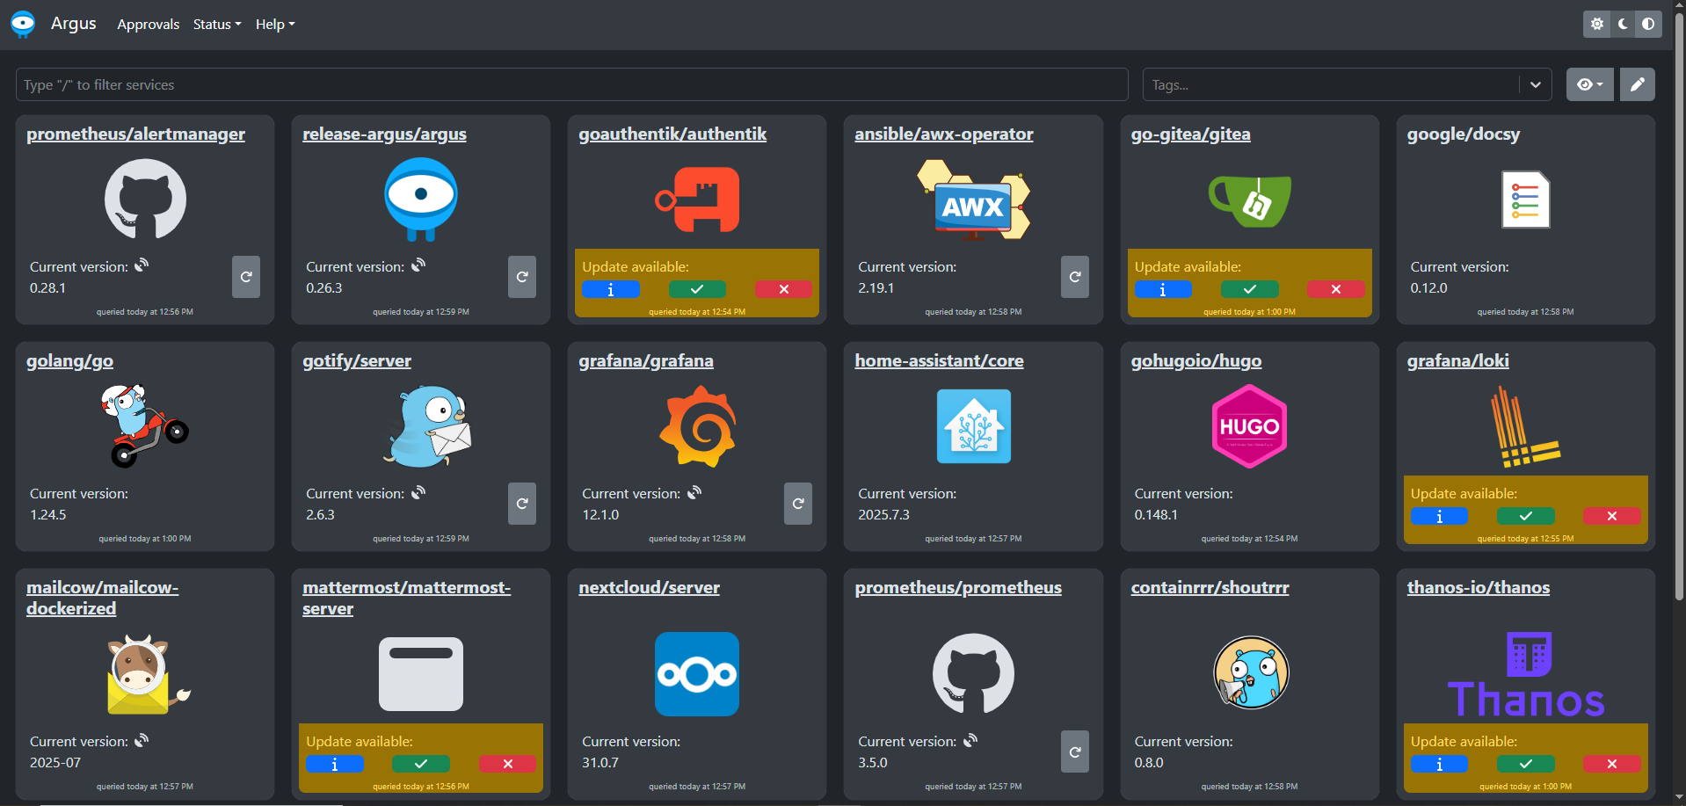Approve the grafana/loki update
1686x806 pixels.
point(1526,516)
